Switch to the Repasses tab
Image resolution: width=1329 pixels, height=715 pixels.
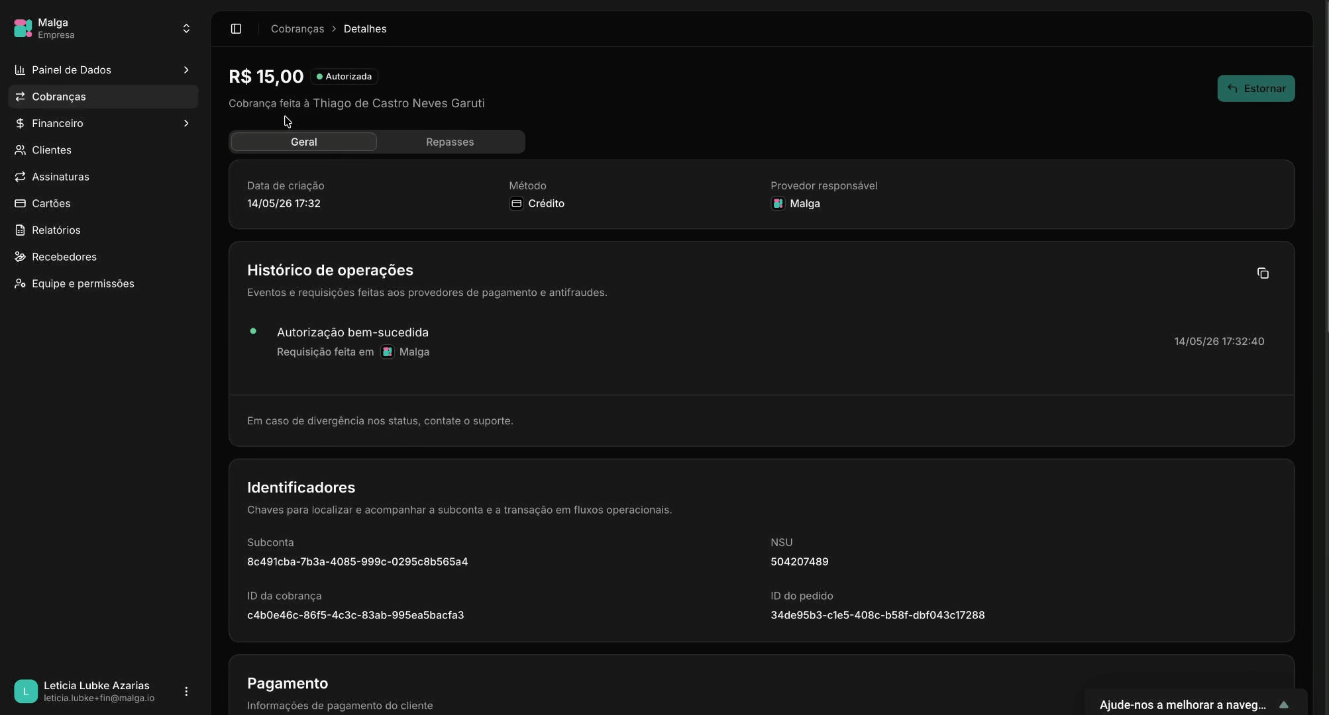tap(450, 142)
